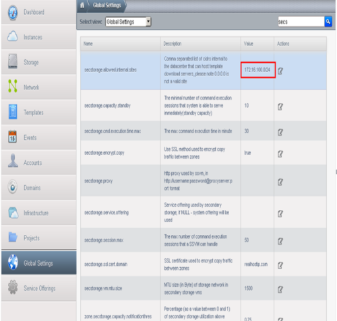
Task: Click the 1500 MTU value
Action: point(249,288)
